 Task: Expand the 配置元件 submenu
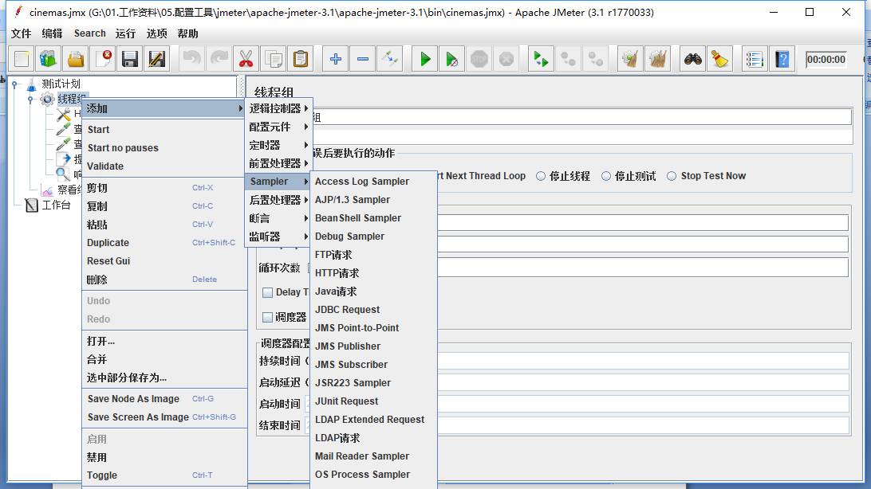point(278,127)
